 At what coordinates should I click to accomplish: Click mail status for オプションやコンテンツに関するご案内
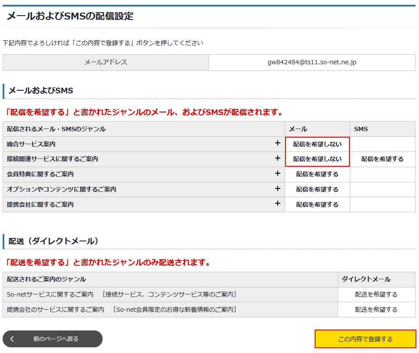(x=317, y=189)
